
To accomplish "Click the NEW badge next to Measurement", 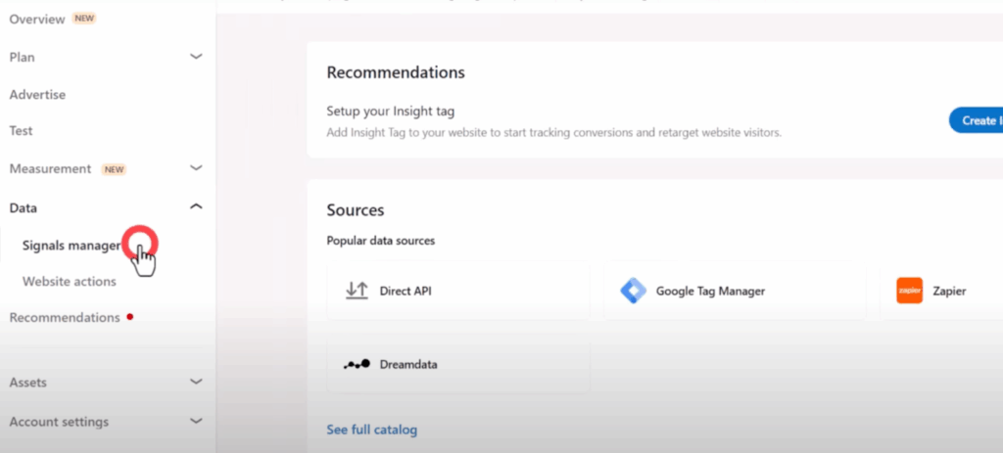I will coord(114,169).
